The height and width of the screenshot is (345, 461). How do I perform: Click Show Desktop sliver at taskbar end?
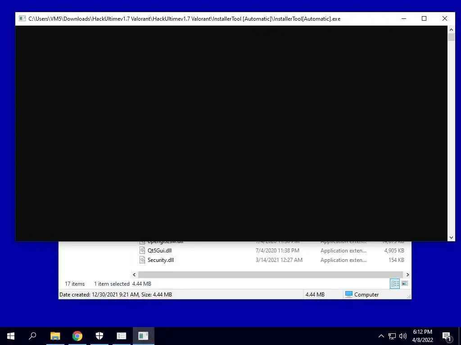tap(460, 336)
